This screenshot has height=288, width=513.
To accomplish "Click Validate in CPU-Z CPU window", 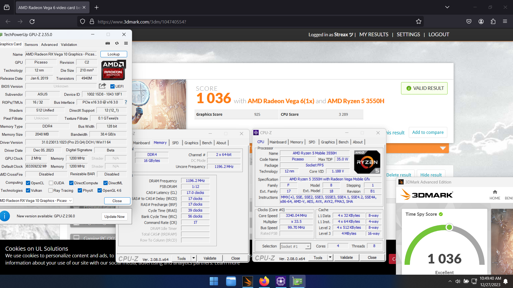I will pos(346,257).
